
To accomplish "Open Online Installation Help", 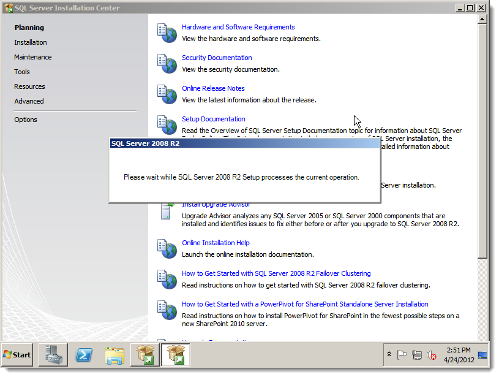I will coord(216,243).
